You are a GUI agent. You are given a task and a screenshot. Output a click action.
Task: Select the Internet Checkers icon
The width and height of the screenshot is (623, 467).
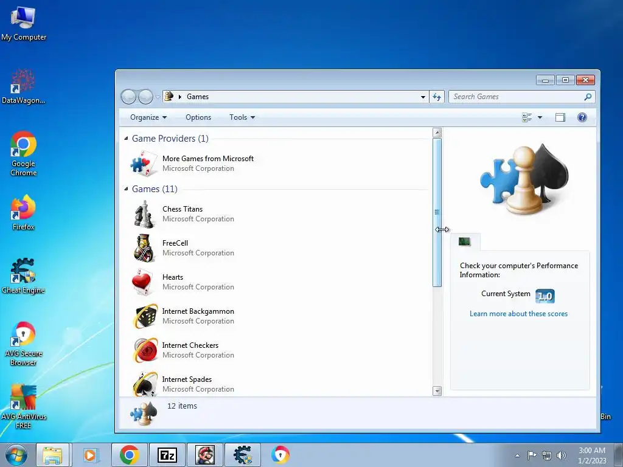(145, 350)
